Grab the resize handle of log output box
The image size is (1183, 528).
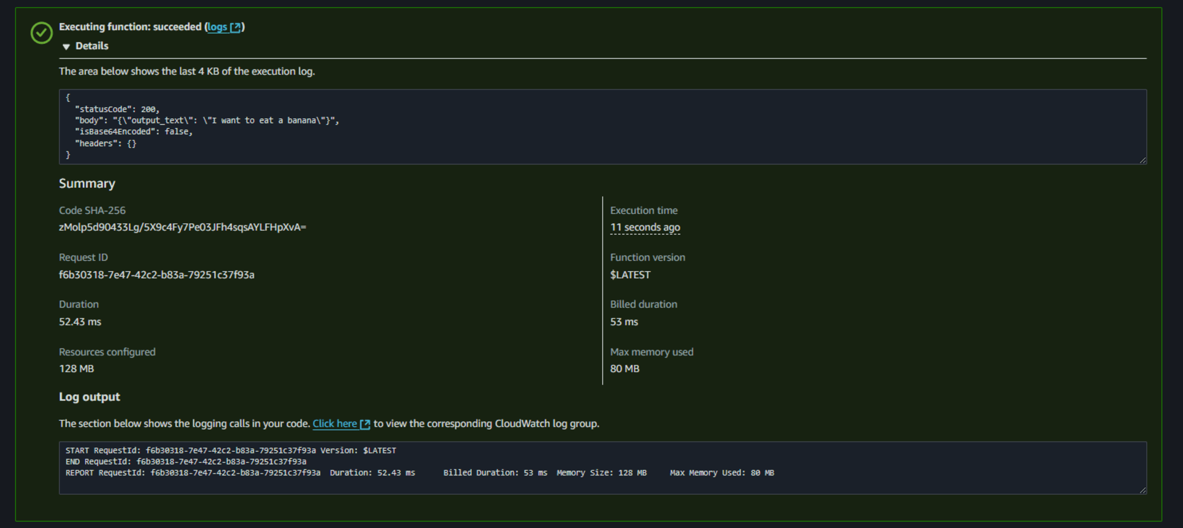[x=1143, y=490]
